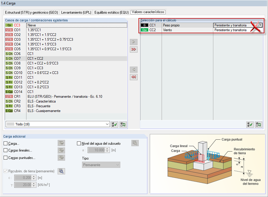Select combination CO2 1.35*CC1 + 1.5*CC2
The image size is (268, 197).
[x=66, y=35]
